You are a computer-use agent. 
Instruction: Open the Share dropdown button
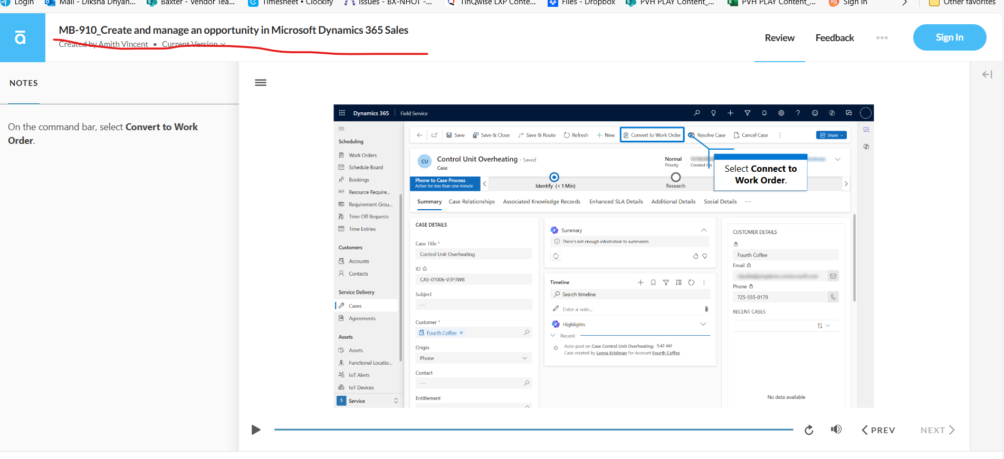831,135
